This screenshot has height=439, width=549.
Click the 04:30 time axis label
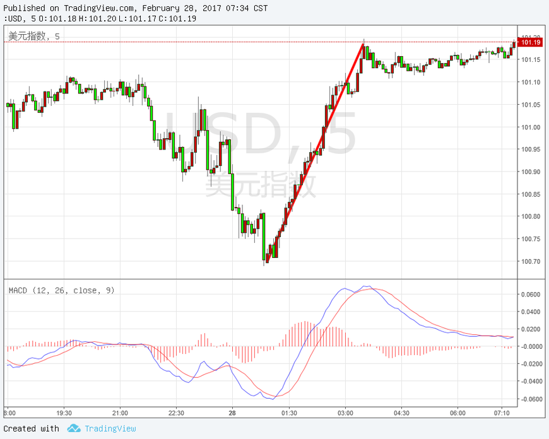pyautogui.click(x=401, y=413)
